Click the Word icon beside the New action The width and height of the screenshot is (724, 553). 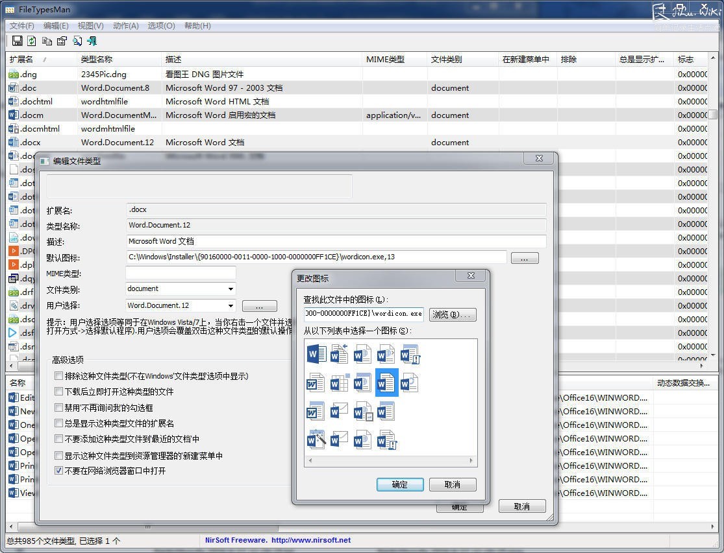(x=14, y=411)
